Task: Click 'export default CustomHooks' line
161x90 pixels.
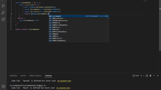Action: [x=27, y=29]
